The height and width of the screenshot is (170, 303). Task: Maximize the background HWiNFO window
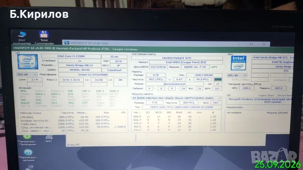[x=251, y=44]
